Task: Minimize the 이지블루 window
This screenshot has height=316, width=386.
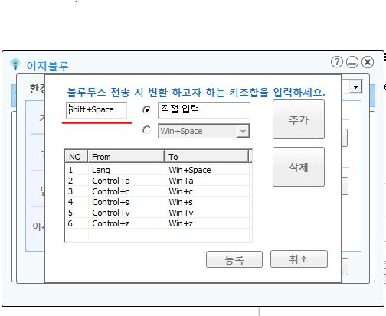Action: (352, 62)
